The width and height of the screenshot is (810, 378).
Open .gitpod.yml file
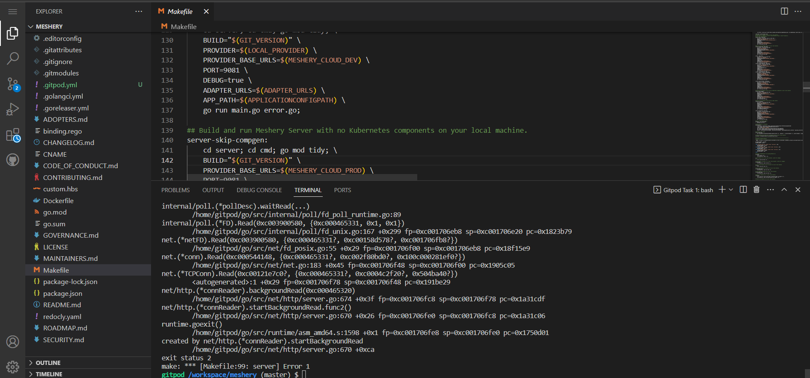tap(88, 85)
